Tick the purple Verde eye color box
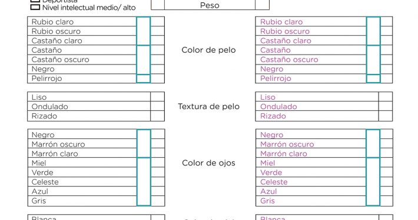The width and height of the screenshot is (418, 220). tap(387, 172)
